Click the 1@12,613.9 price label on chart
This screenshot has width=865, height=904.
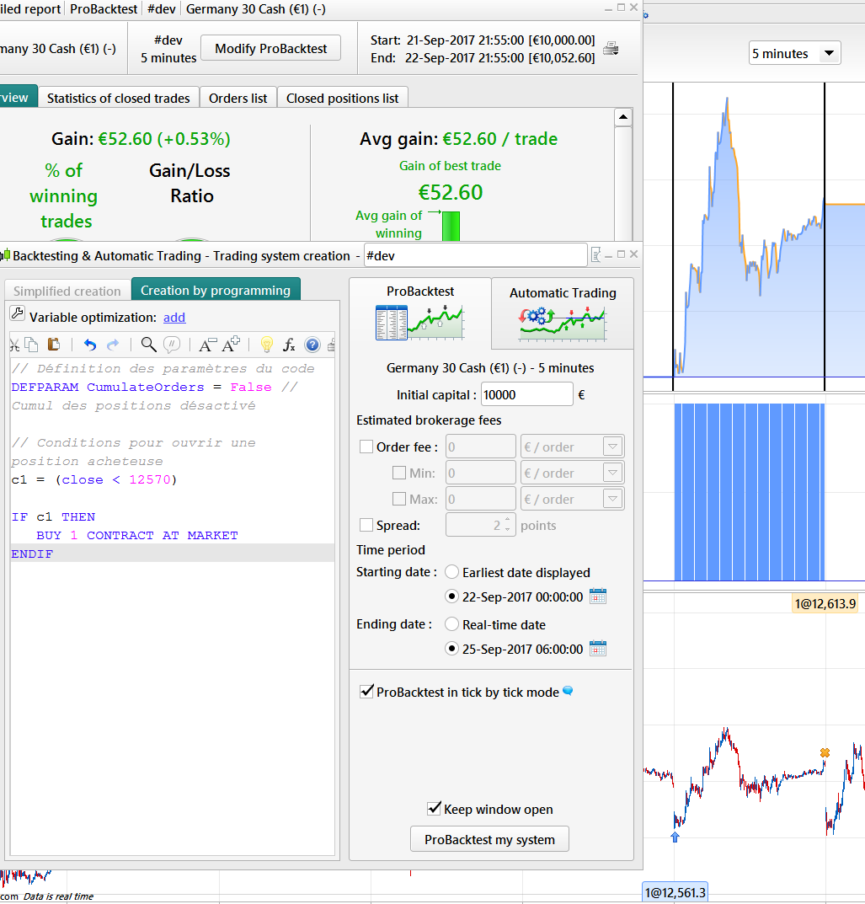pyautogui.click(x=825, y=603)
